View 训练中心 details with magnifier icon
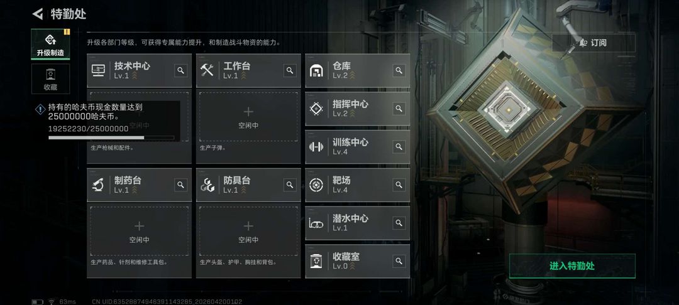The width and height of the screenshot is (679, 305). pos(399,146)
